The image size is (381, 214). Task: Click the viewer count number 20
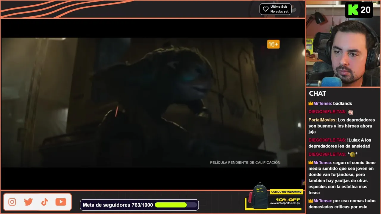click(365, 10)
